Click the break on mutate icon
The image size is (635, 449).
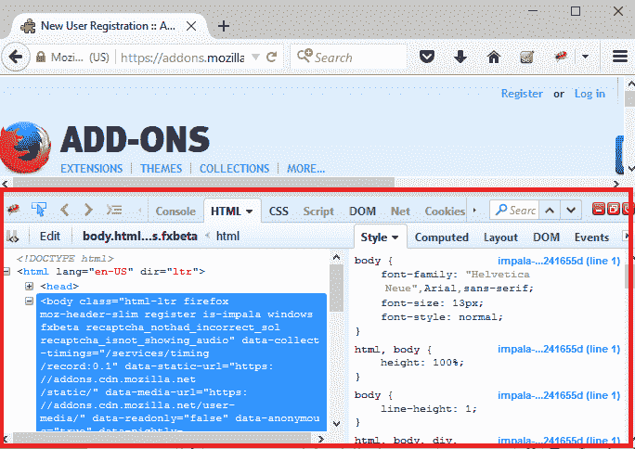coord(13,236)
